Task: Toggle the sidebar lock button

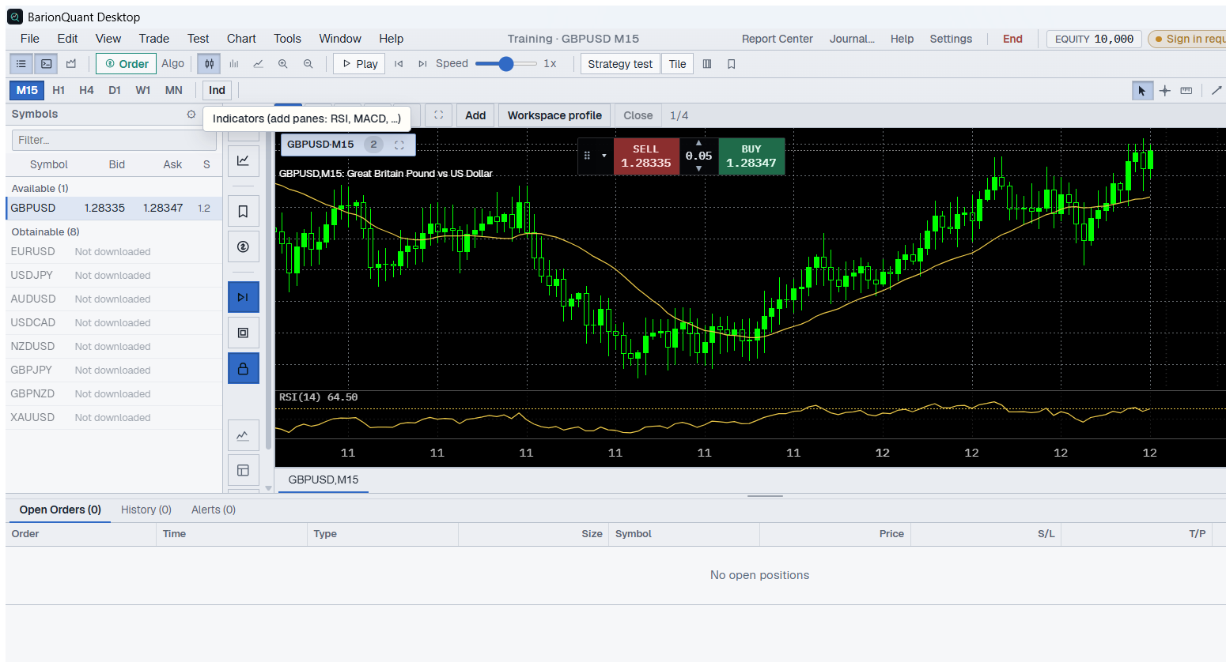Action: pyautogui.click(x=244, y=368)
